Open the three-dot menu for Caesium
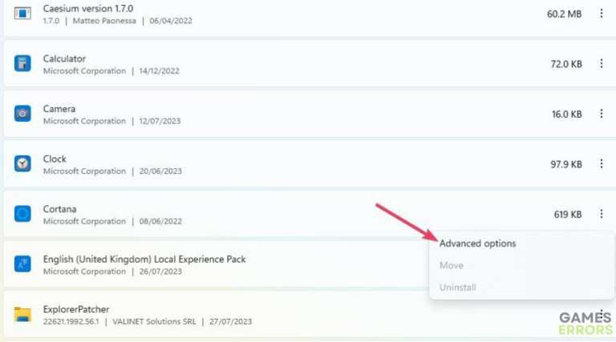Viewport: 616px width, 342px height. 601,14
